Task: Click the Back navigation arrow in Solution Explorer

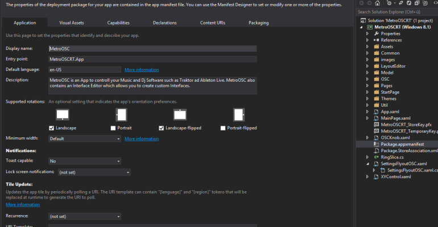Action: pos(361,3)
